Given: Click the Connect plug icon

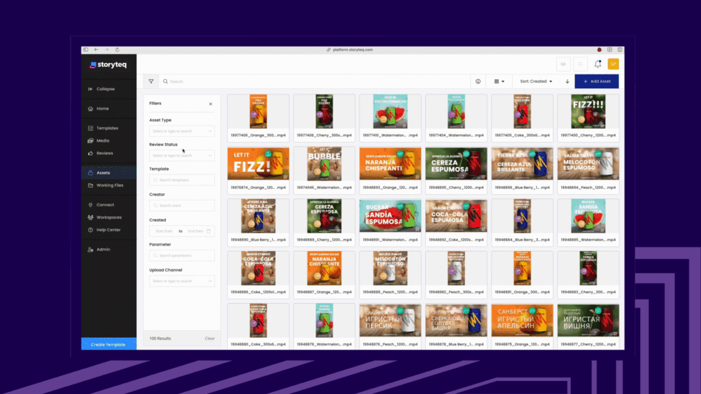Looking at the screenshot, I should tap(90, 205).
